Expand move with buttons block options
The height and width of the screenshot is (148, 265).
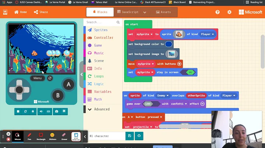pyautogui.click(x=179, y=64)
